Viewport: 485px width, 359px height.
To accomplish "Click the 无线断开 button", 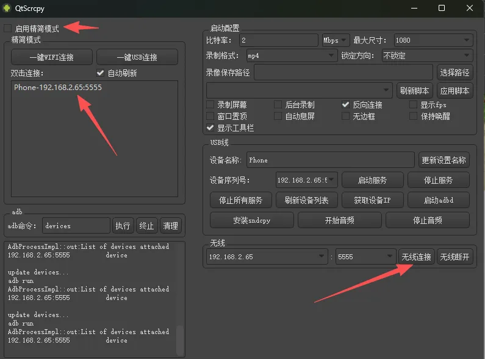I will 454,257.
